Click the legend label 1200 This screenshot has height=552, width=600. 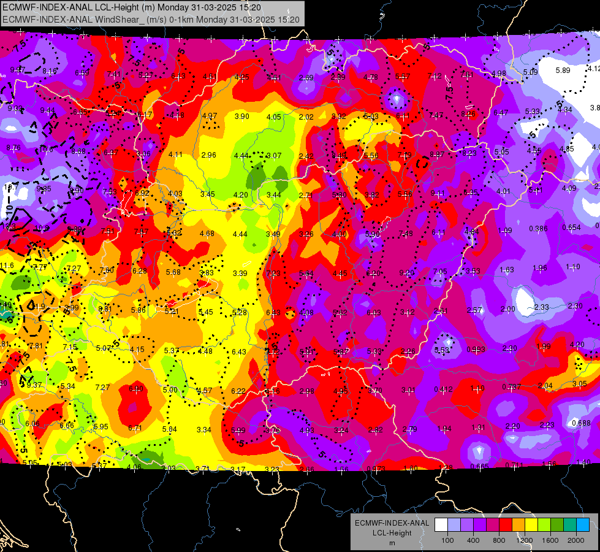(524, 540)
